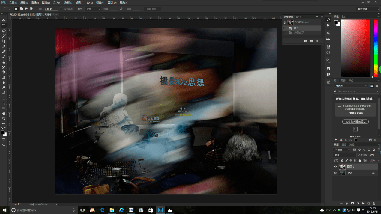Click 从文档创建的库... button
The width and height of the screenshot is (381, 214).
355,122
